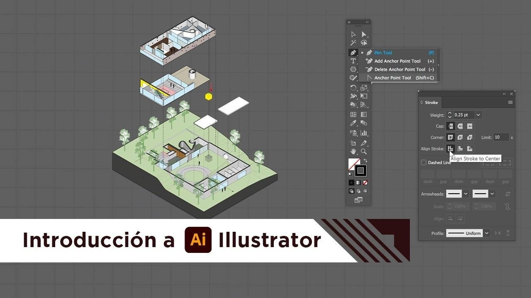
Task: Switch to Draw Inside mode
Action: tap(365, 191)
